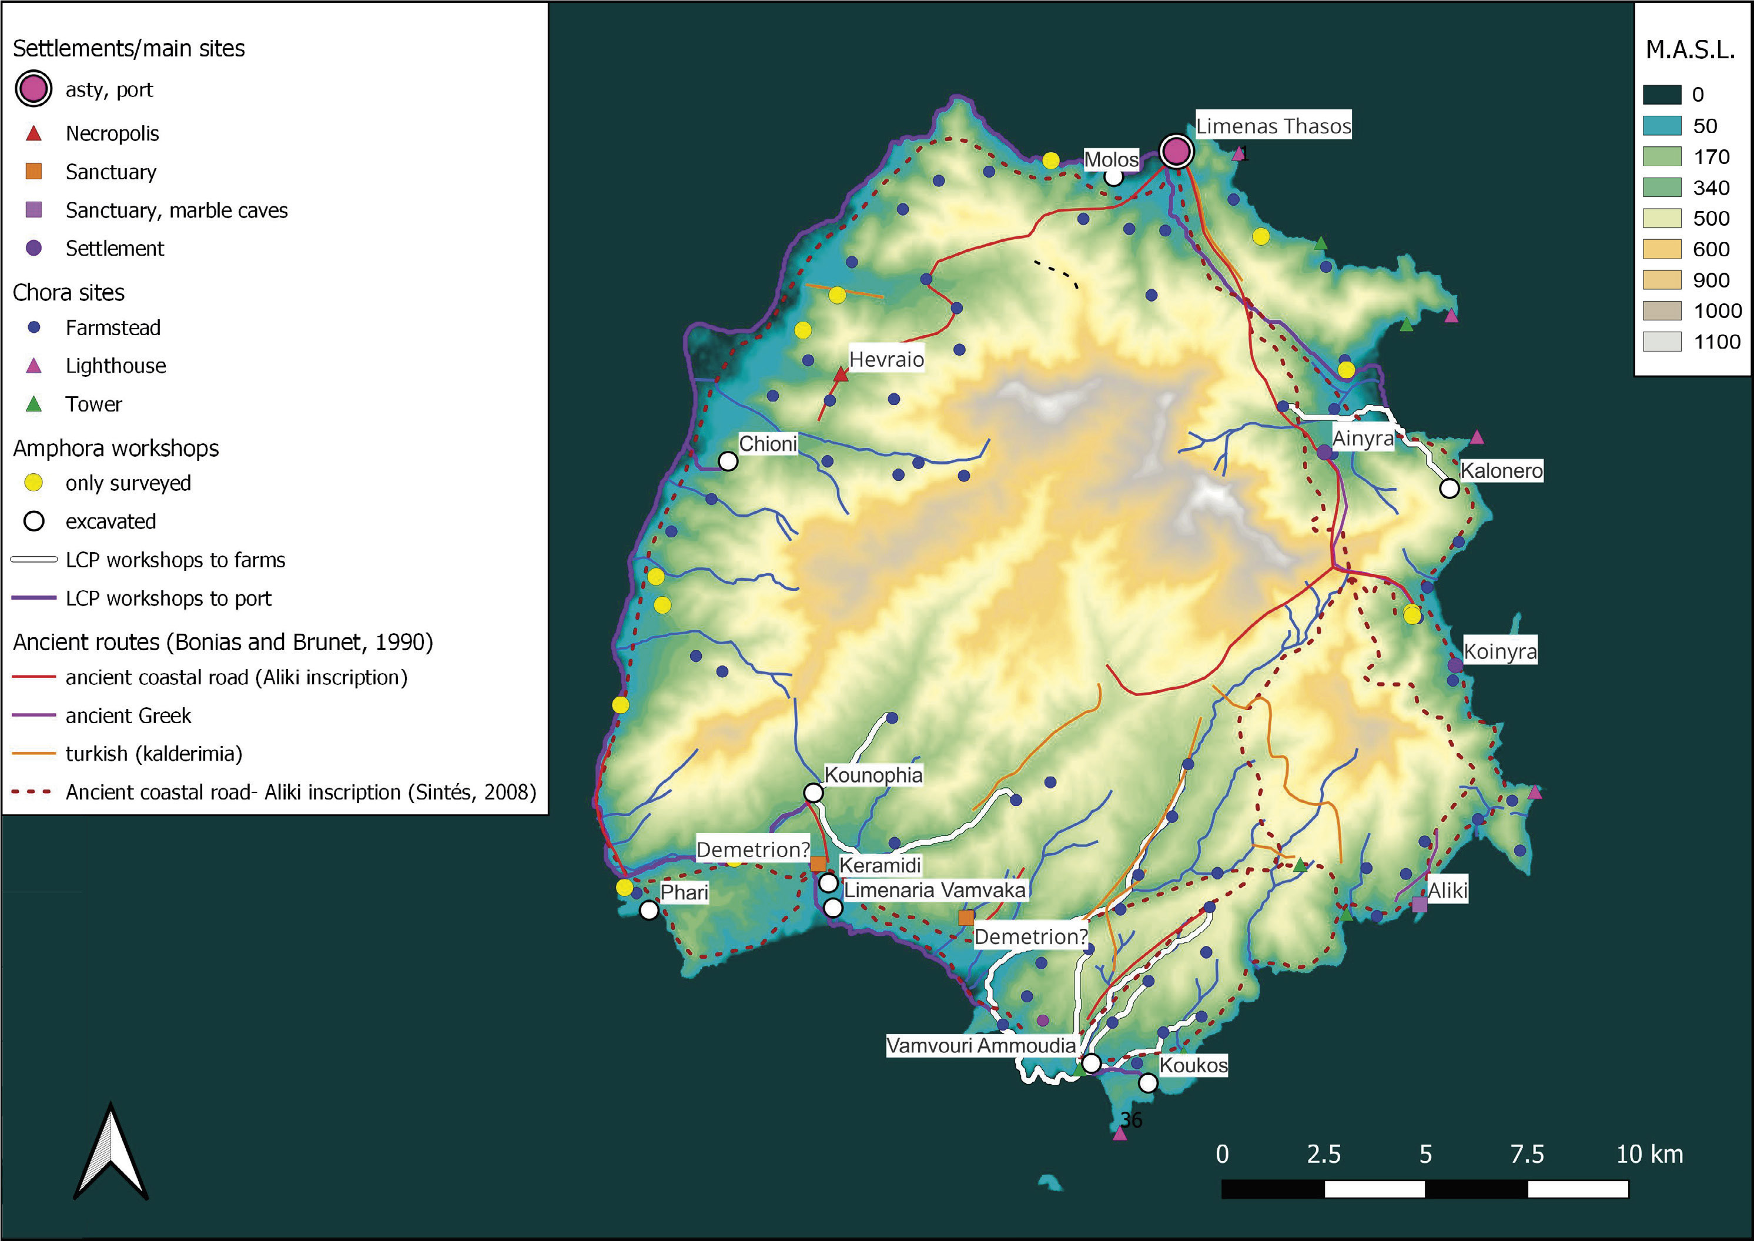The image size is (1754, 1241).
Task: Click the Kounophia excavated workshop marker
Action: (814, 793)
